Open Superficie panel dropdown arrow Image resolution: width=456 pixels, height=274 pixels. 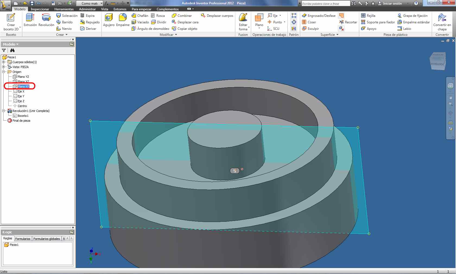click(x=337, y=35)
